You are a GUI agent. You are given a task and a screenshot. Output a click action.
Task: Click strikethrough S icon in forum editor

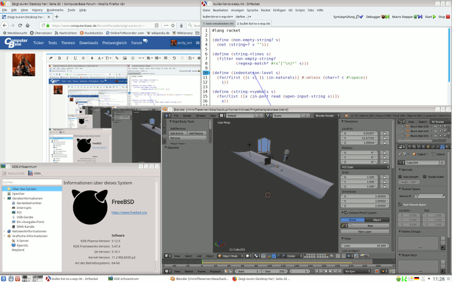point(83,58)
